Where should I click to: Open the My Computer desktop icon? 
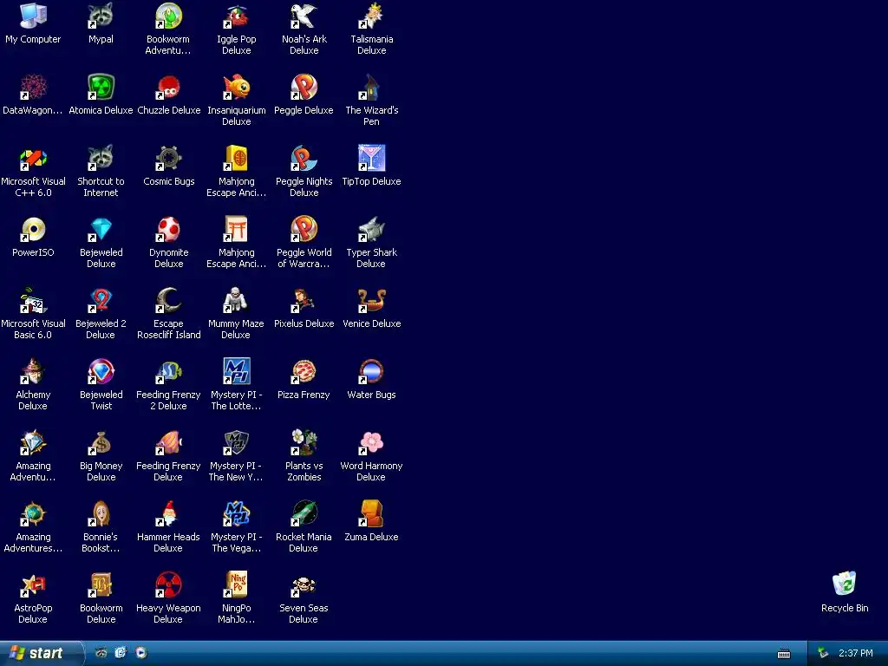pyautogui.click(x=33, y=16)
